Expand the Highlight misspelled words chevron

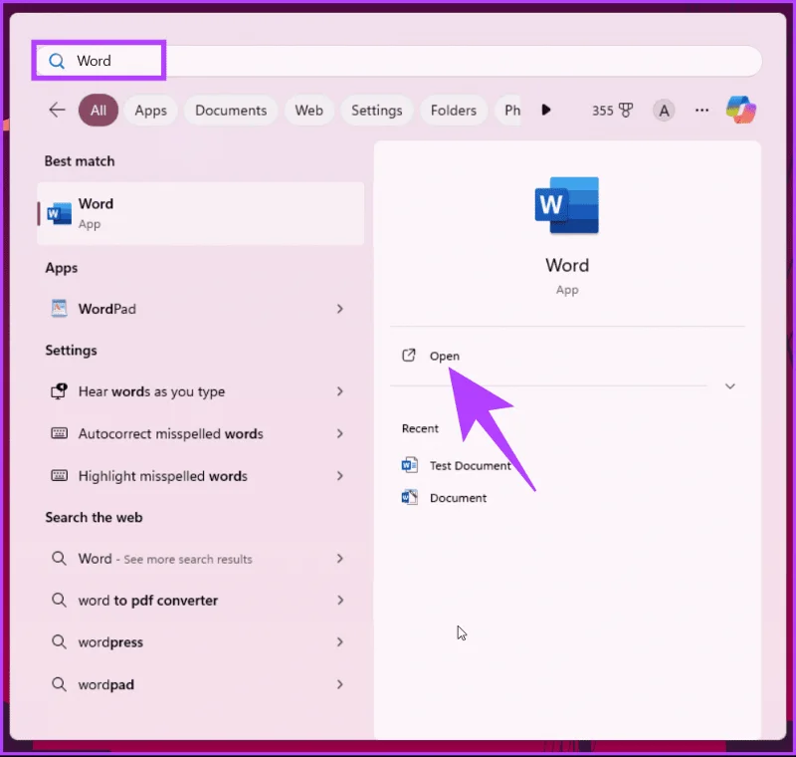pyautogui.click(x=339, y=475)
